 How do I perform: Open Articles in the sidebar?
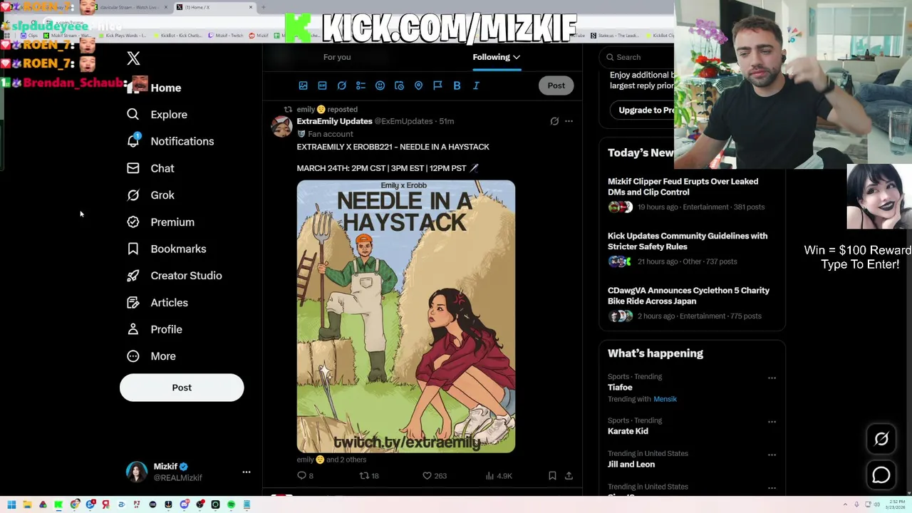157,303
